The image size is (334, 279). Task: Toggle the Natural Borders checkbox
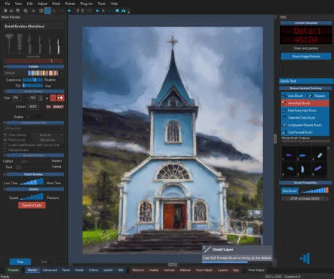point(5,150)
